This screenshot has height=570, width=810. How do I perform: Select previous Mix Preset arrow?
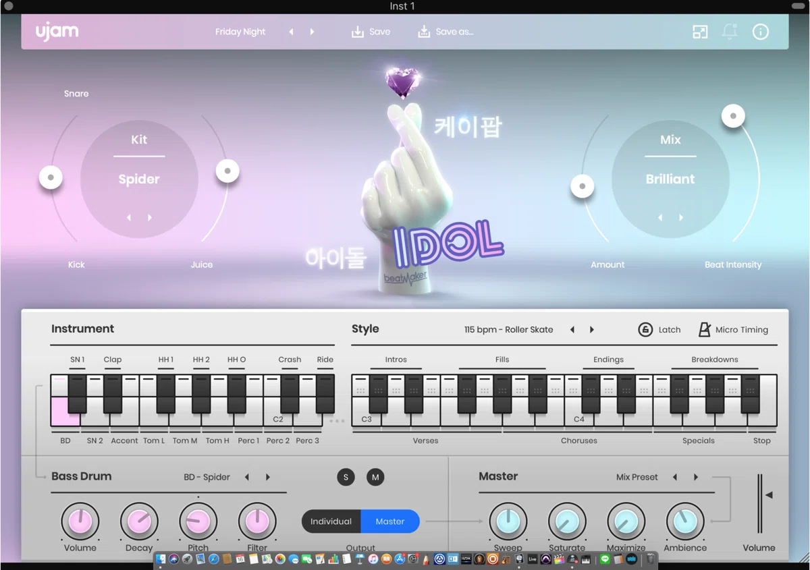(x=675, y=477)
